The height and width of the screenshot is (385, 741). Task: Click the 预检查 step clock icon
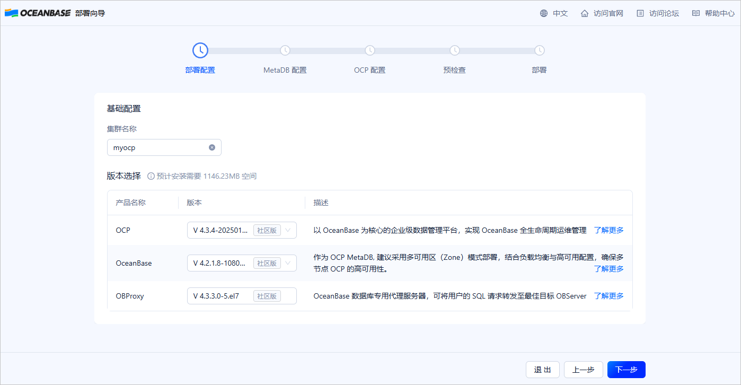click(455, 50)
